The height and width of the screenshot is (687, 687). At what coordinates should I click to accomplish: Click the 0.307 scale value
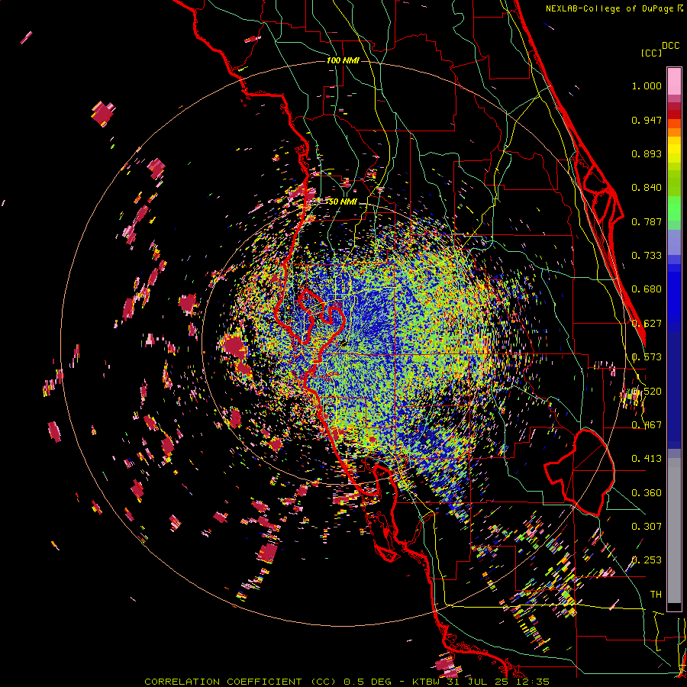(647, 527)
